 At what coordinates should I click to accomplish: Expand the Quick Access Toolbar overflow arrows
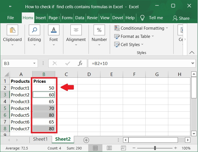(x=10, y=6)
